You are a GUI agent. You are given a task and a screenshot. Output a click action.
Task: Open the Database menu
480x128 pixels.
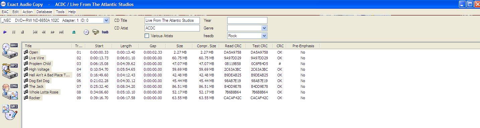(44, 11)
